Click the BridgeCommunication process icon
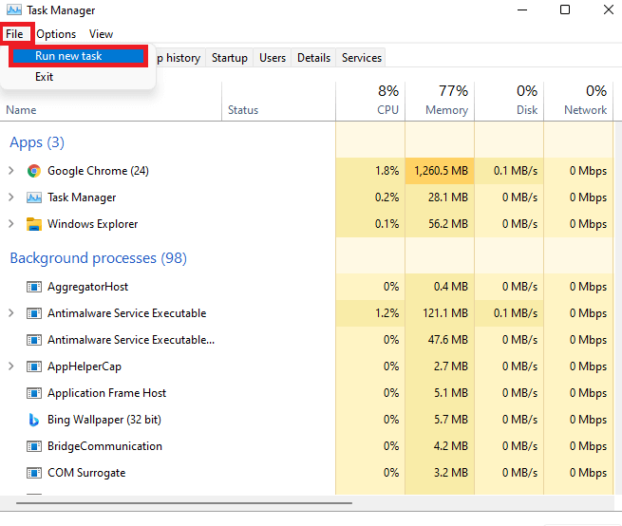The width and height of the screenshot is (622, 526). [x=34, y=446]
